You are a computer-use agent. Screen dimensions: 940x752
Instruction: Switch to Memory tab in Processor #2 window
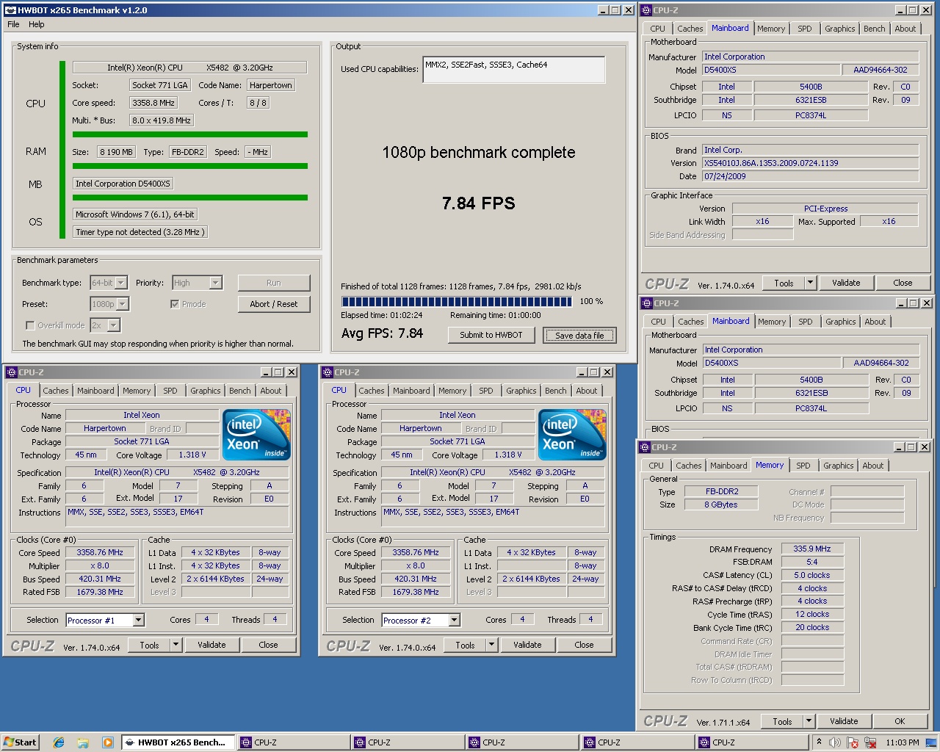pos(452,391)
